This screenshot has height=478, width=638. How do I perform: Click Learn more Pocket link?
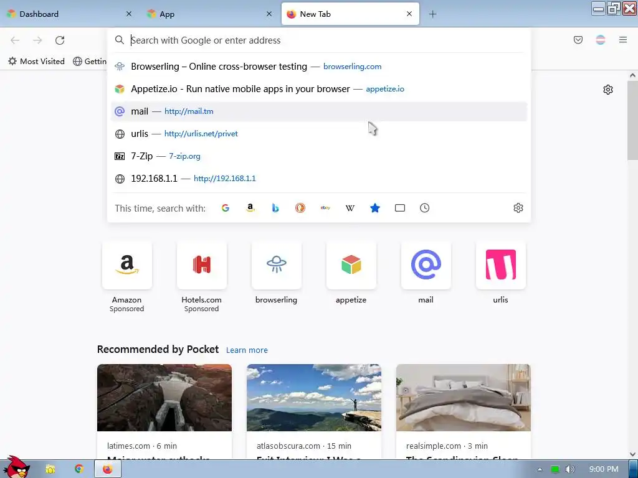pyautogui.click(x=247, y=350)
